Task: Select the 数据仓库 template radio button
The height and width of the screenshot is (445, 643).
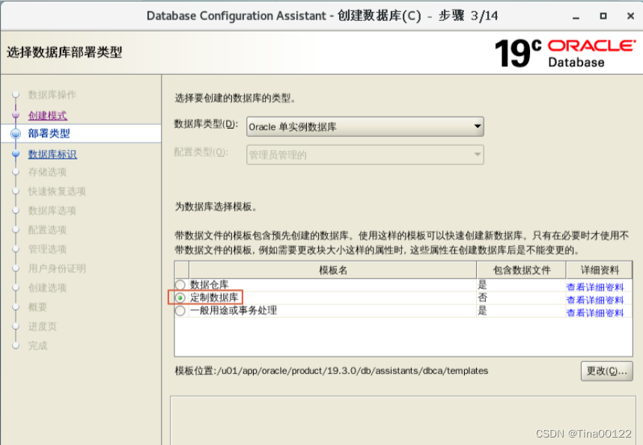Action: click(x=180, y=285)
